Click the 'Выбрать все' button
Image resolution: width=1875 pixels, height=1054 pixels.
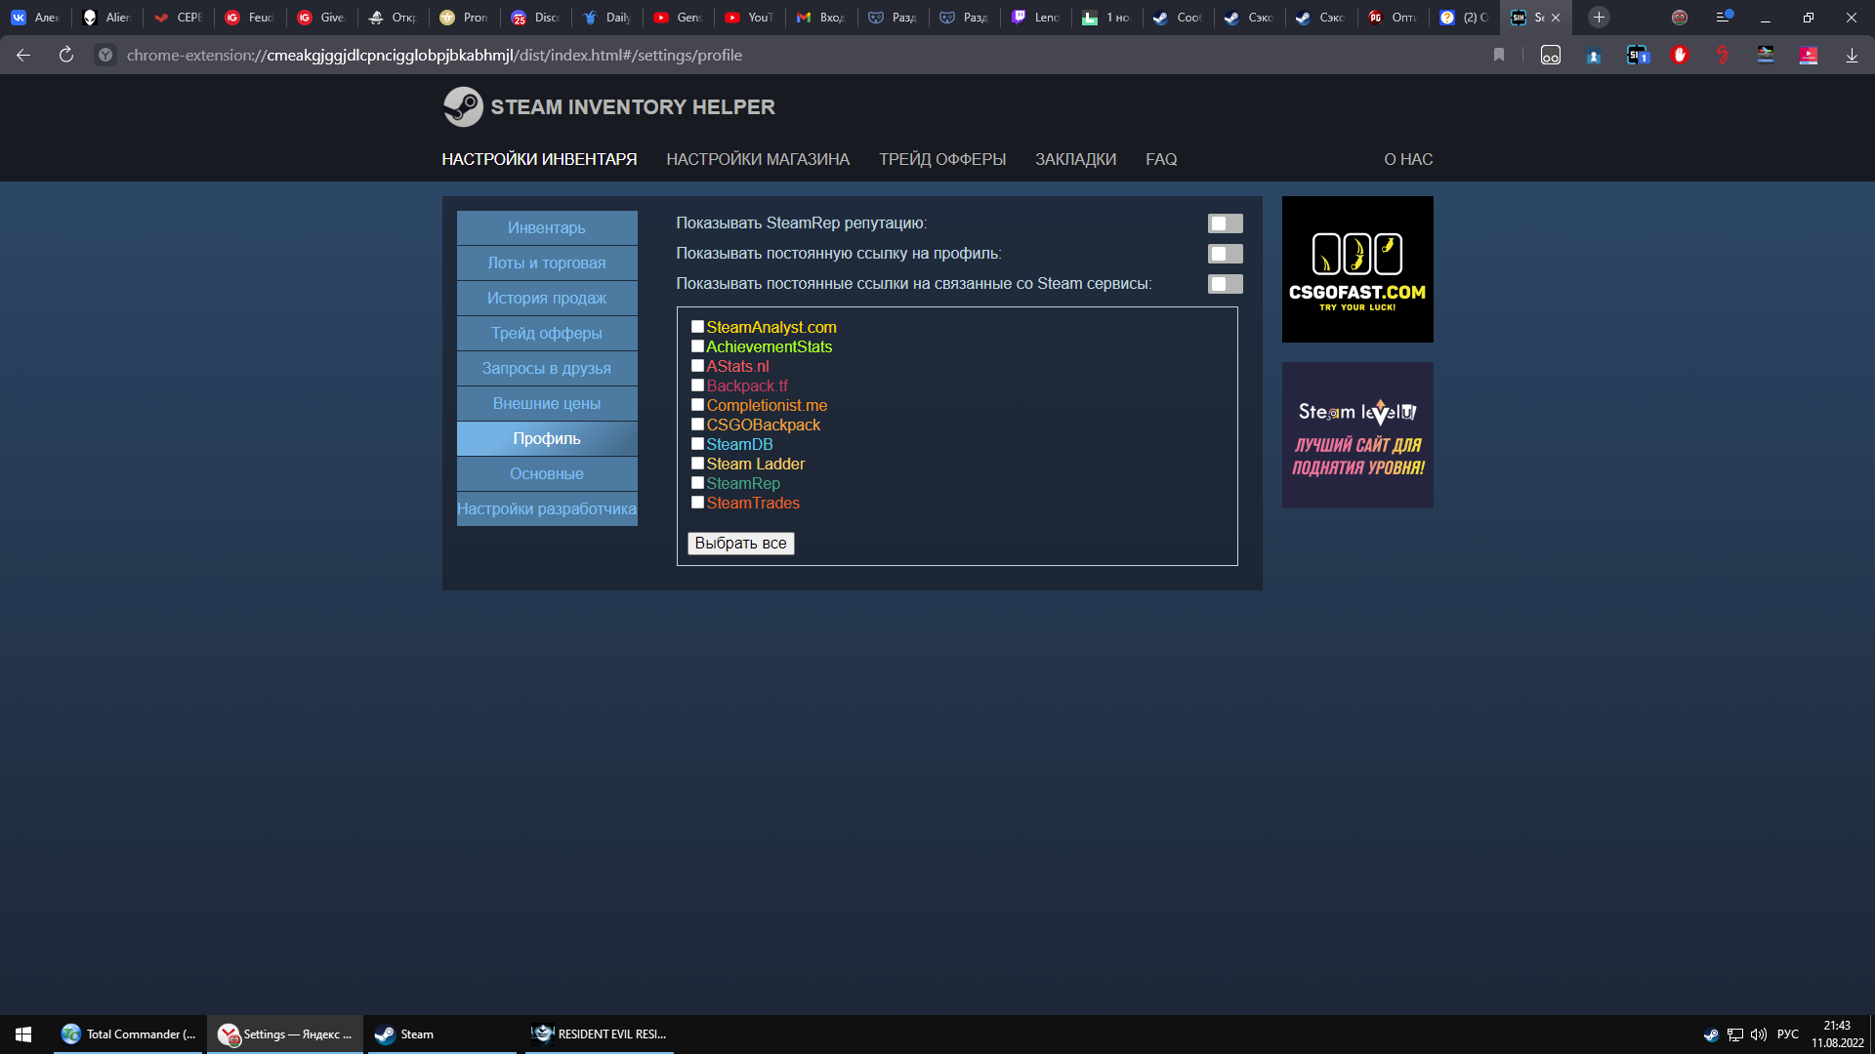coord(740,544)
